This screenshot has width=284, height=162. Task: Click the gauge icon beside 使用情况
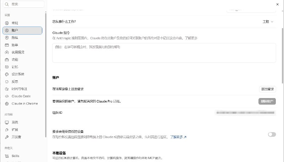(7, 52)
